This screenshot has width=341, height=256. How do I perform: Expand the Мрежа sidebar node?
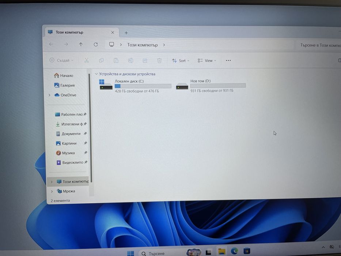52,191
